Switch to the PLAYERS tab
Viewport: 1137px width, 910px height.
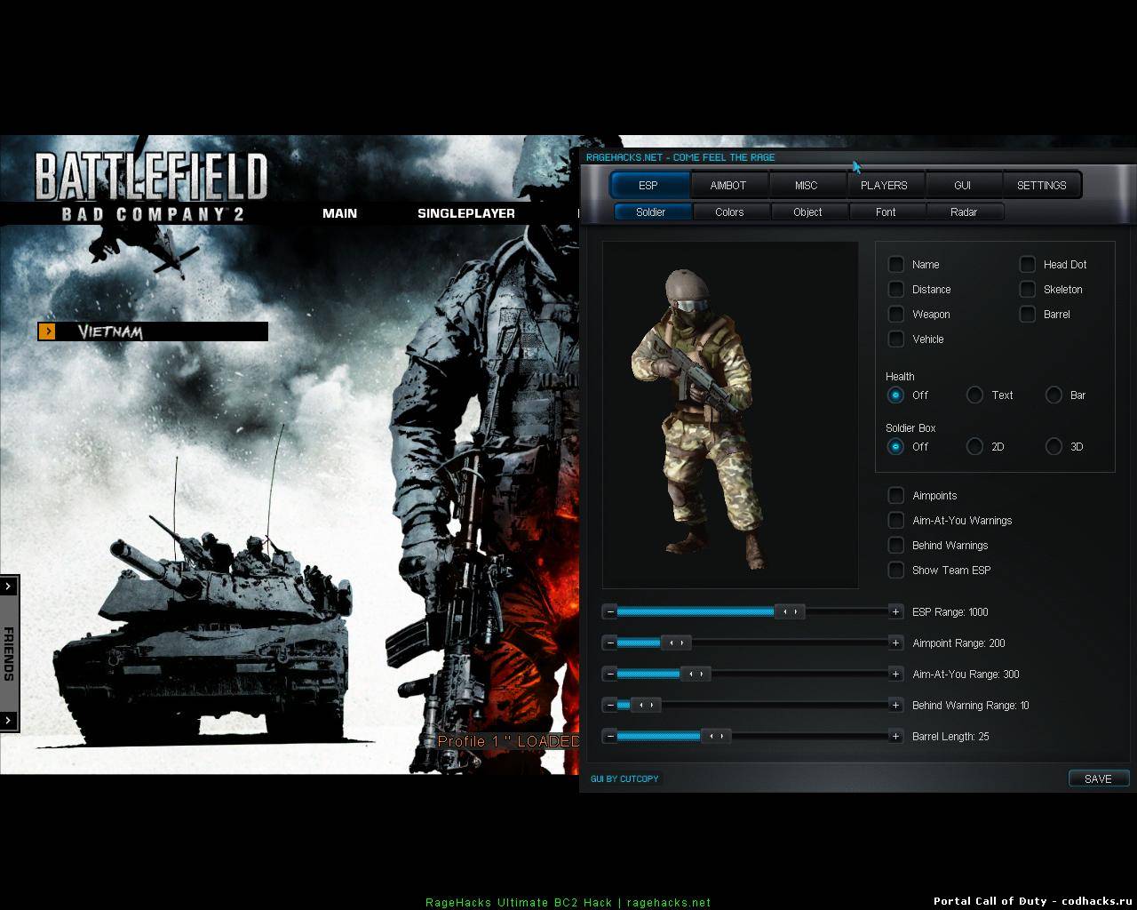[x=885, y=185]
